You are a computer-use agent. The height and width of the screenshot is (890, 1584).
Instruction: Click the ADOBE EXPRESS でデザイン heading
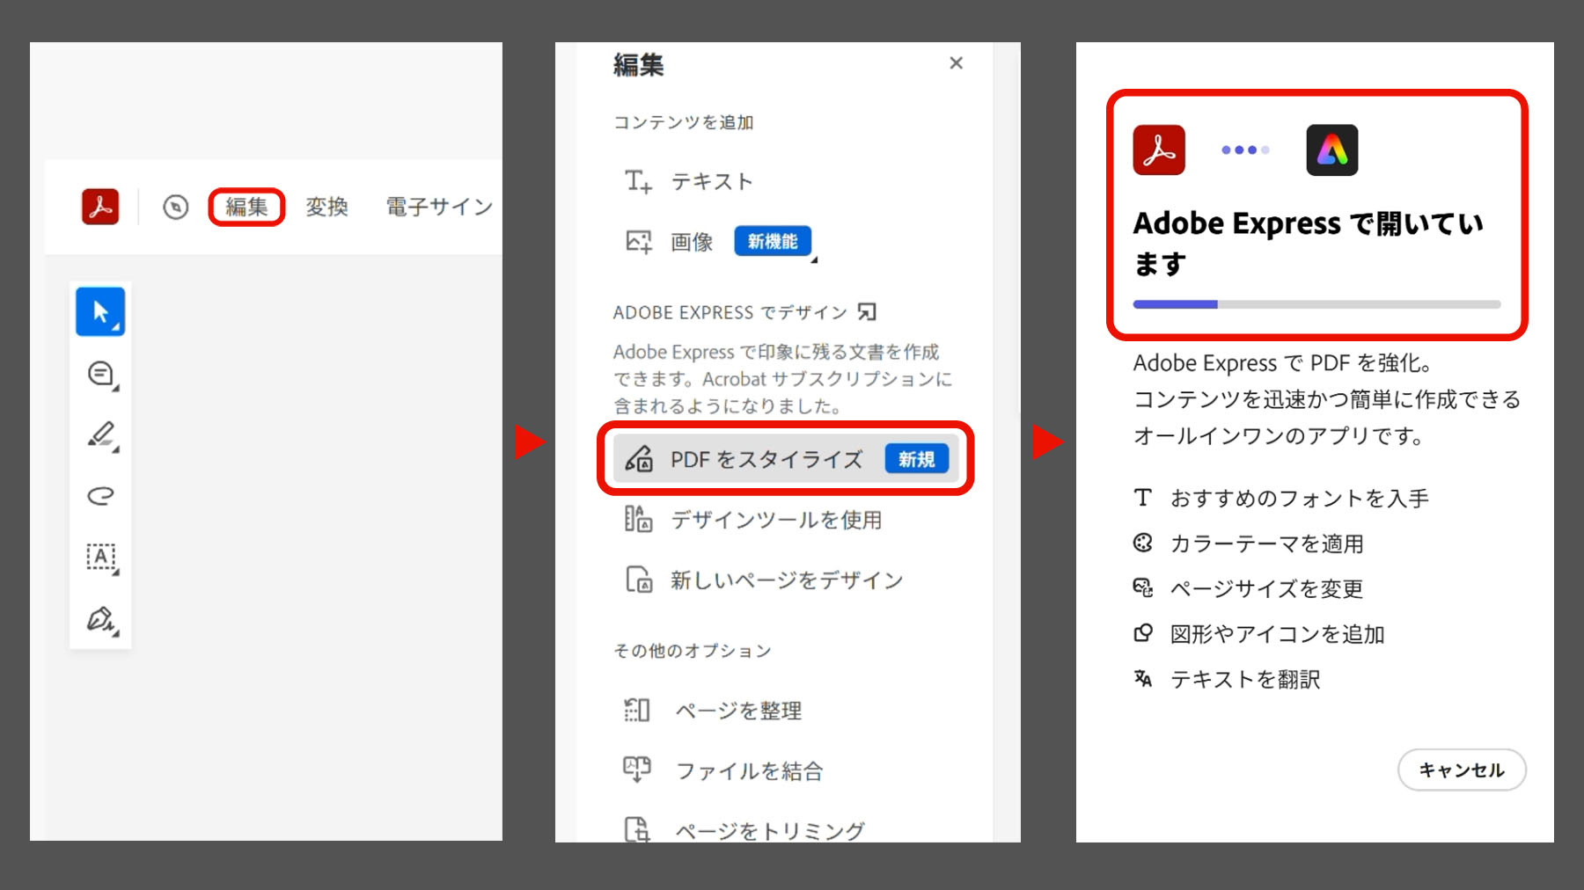point(730,312)
